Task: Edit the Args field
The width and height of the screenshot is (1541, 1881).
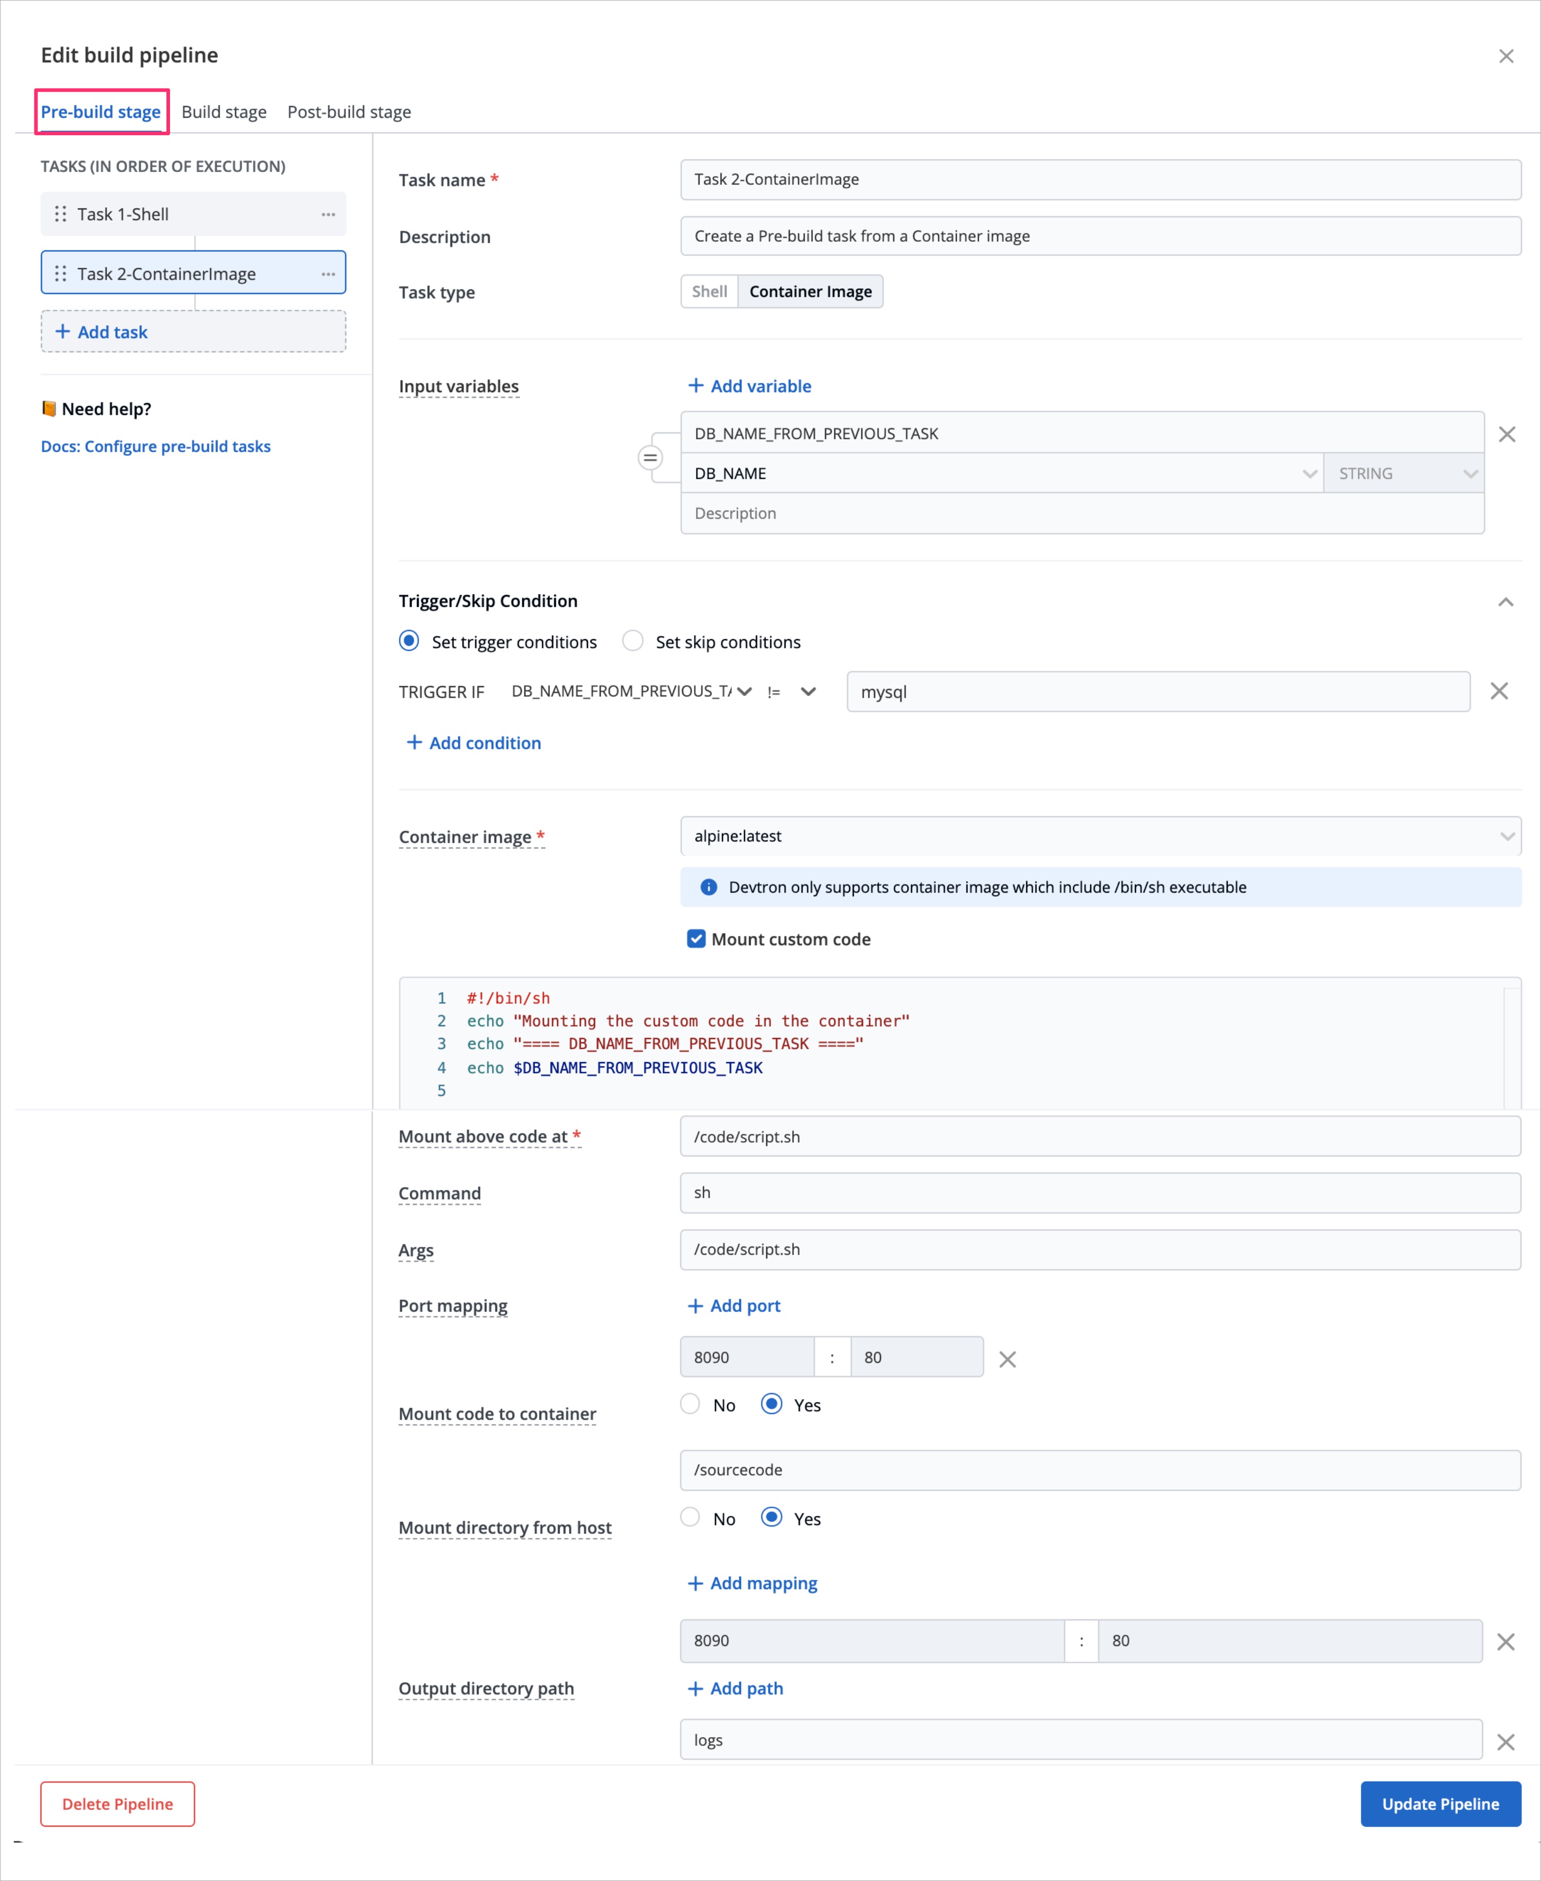Action: (x=1101, y=1249)
